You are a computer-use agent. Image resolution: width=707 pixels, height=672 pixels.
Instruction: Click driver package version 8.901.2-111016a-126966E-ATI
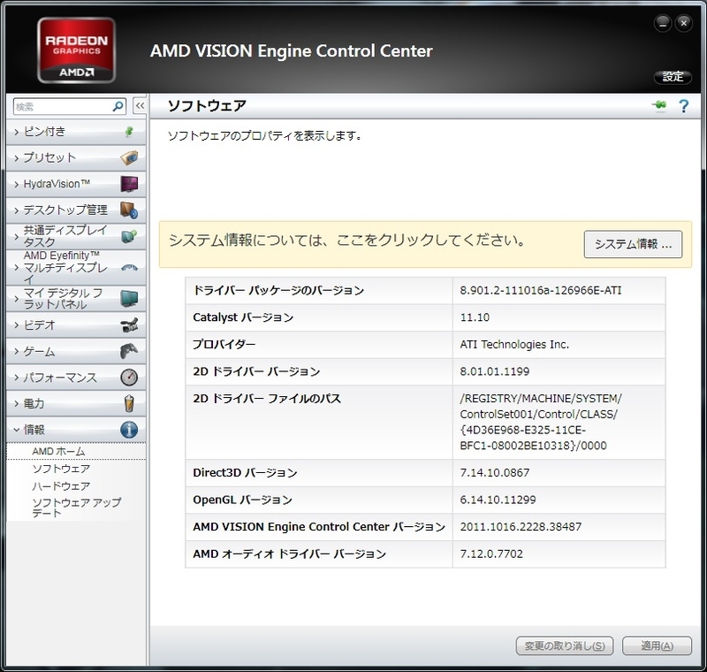tap(541, 290)
